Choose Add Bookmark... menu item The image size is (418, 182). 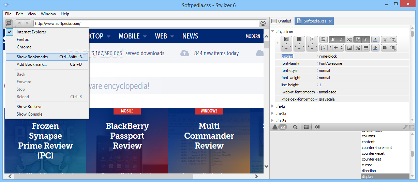[47, 64]
